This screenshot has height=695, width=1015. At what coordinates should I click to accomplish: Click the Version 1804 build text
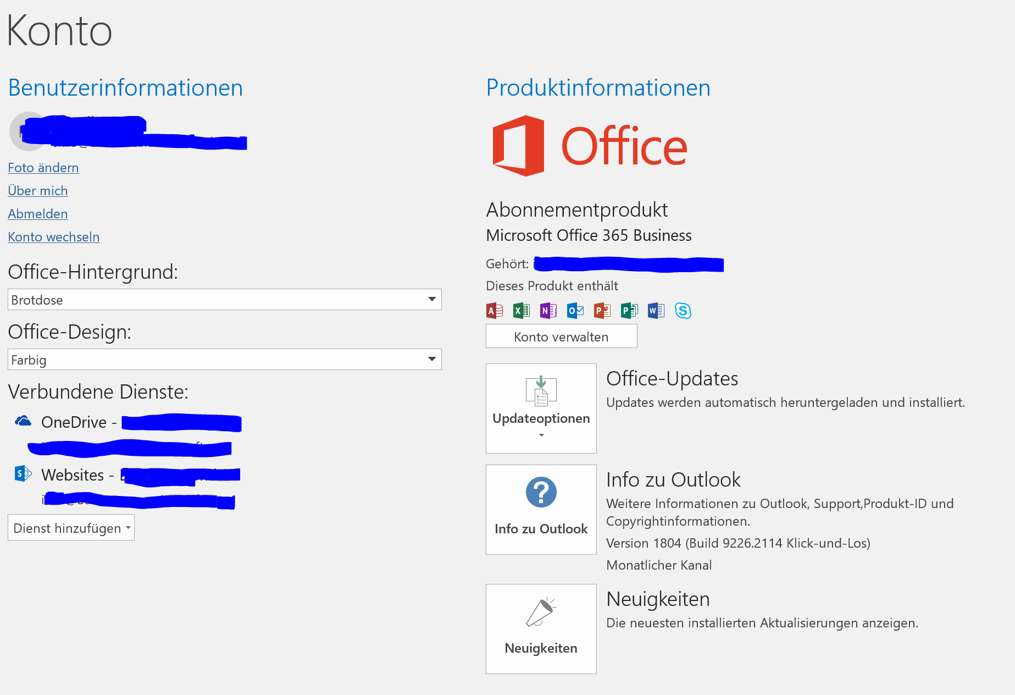(738, 543)
